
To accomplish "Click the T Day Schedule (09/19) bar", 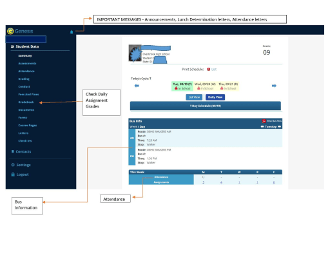I will click(206, 106).
